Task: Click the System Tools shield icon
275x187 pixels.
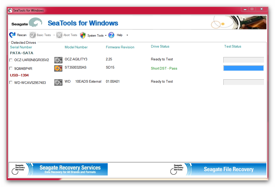Action: coord(83,35)
